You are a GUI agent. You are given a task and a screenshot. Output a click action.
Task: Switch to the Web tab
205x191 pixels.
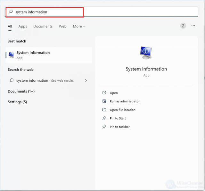[x=63, y=26]
